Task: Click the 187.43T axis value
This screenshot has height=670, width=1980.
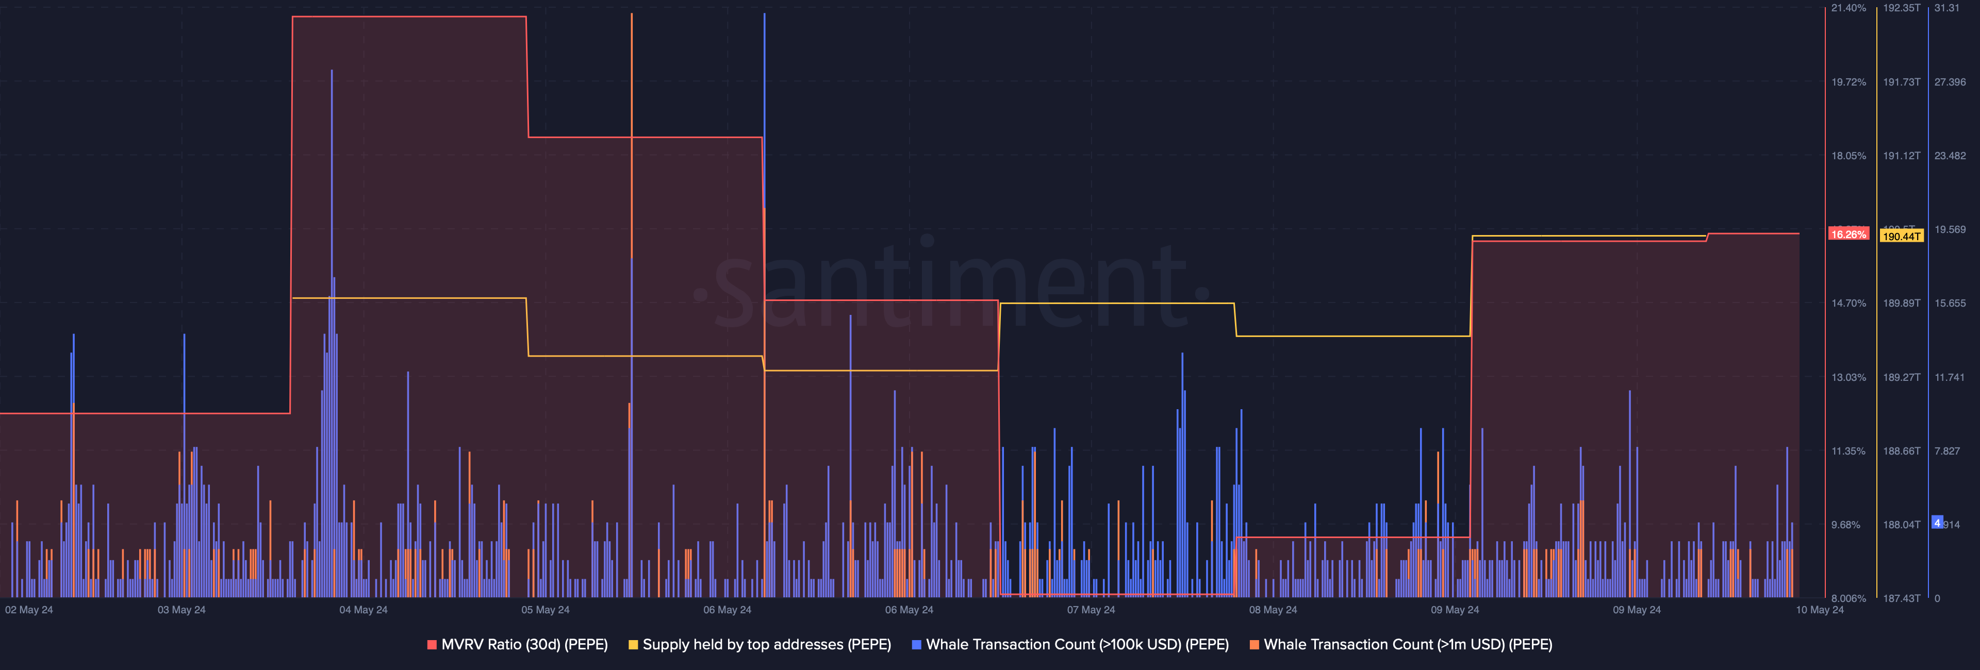Action: tap(1902, 598)
